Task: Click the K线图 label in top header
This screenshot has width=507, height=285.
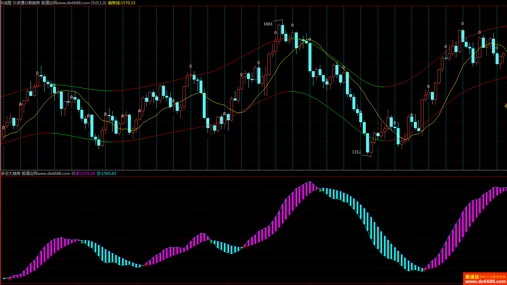Action: [6, 3]
